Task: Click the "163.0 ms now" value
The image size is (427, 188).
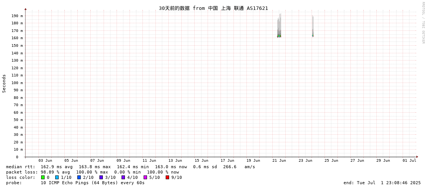Action: click(x=171, y=167)
